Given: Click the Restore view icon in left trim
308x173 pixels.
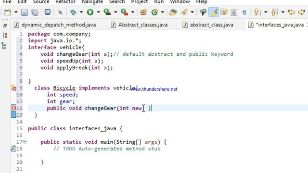Looking at the screenshot, I should click(x=5, y=25).
